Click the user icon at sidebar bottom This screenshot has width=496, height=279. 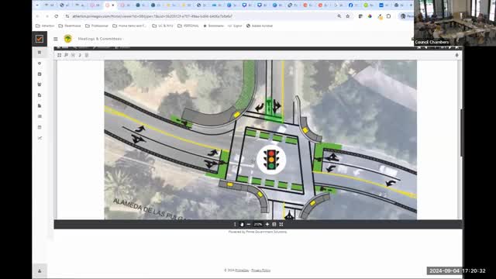pyautogui.click(x=40, y=270)
